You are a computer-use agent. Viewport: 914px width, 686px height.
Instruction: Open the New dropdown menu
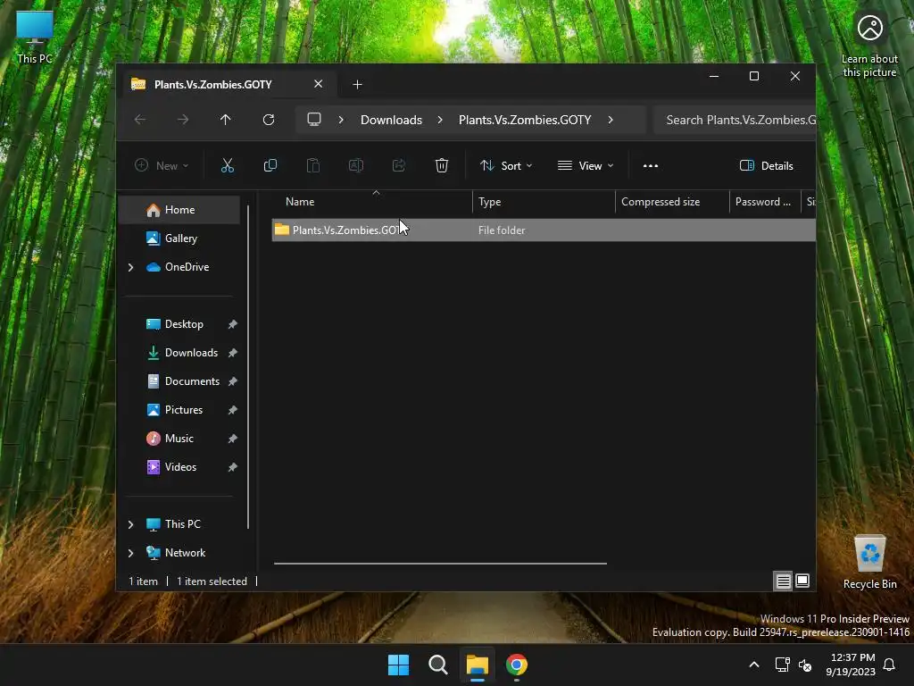point(162,165)
